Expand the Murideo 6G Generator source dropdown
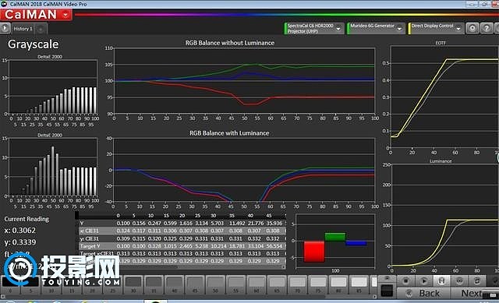Viewport: 499px width, 303px height. 376,28
